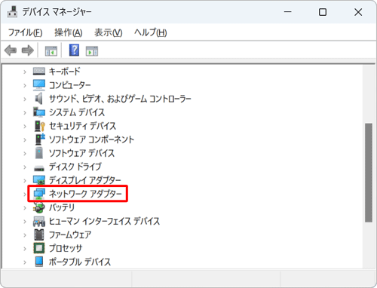Screen dimensions: 377x288
Task: Select the ディスク ドライブ drive icon
Action: tap(39, 167)
